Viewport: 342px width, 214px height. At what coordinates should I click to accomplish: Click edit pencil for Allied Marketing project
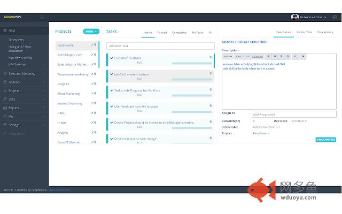tap(92, 94)
